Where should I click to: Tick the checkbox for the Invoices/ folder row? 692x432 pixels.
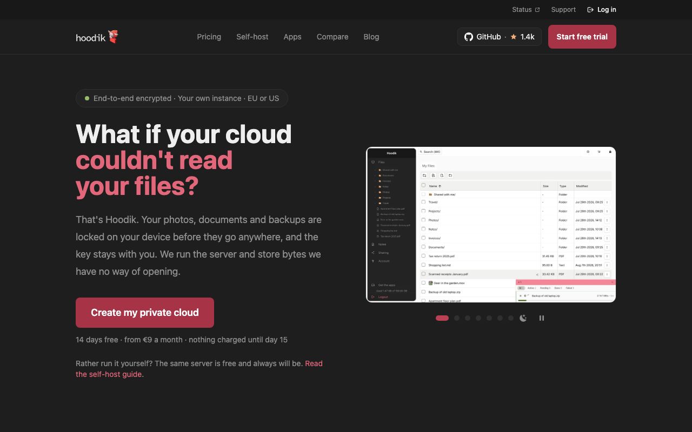(x=423, y=238)
